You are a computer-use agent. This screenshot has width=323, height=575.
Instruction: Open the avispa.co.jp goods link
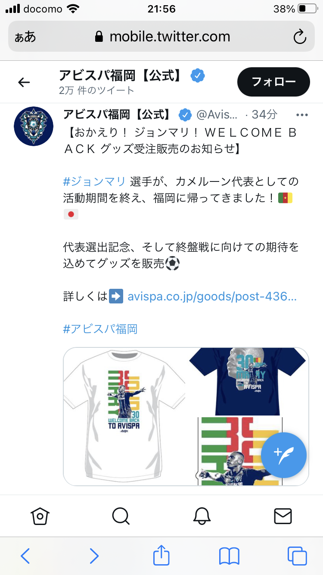pos(212,297)
